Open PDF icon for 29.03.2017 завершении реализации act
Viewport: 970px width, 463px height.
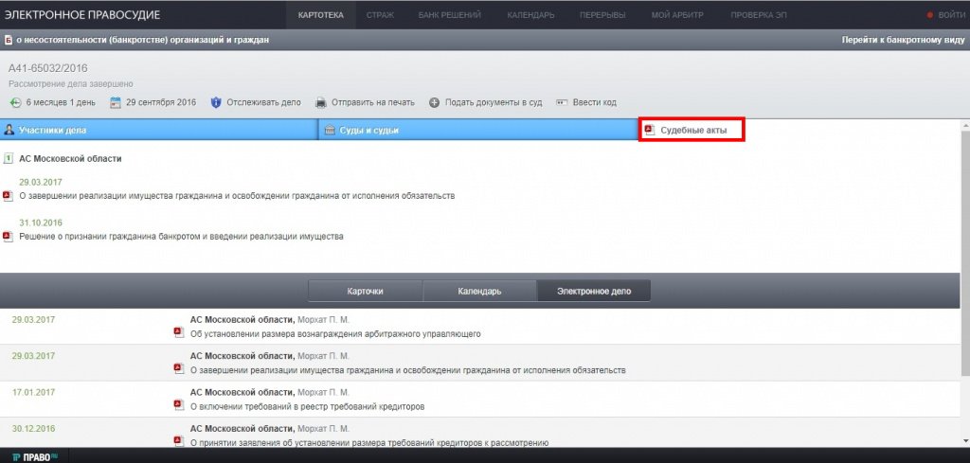pyautogui.click(x=8, y=196)
